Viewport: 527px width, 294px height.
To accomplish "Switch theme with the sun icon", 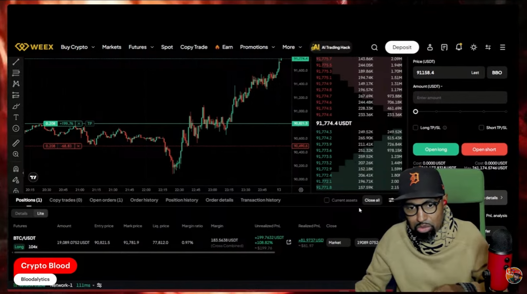I will (473, 48).
